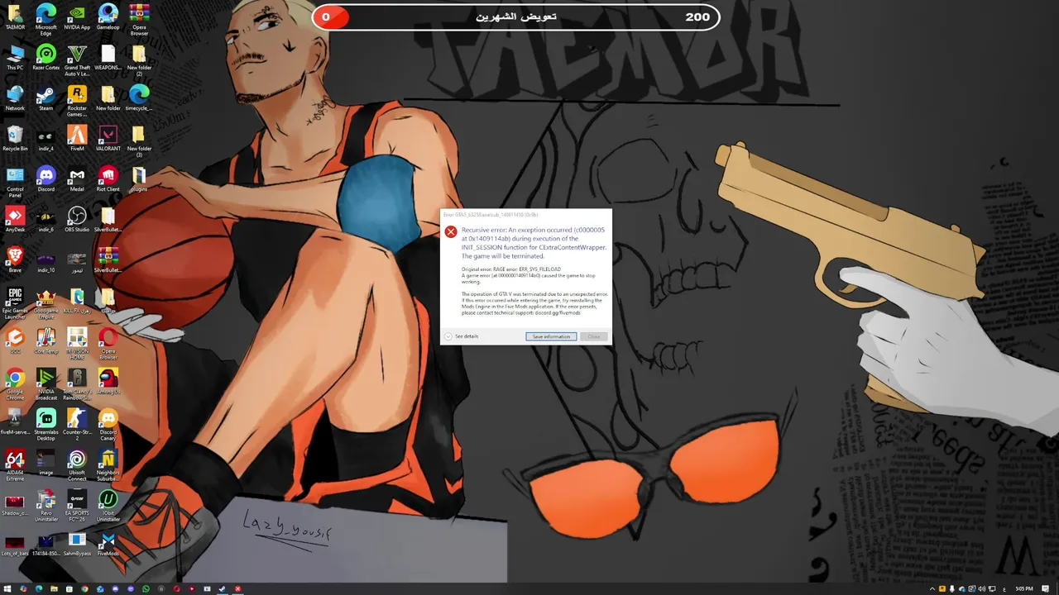
Task: Open This PC desktop icon
Action: [15, 57]
